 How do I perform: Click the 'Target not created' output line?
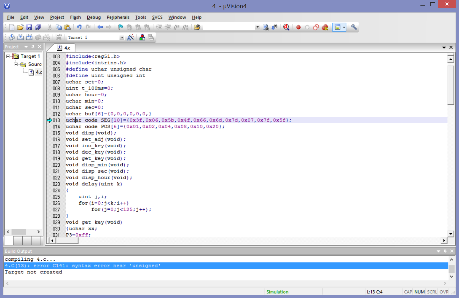pos(33,272)
